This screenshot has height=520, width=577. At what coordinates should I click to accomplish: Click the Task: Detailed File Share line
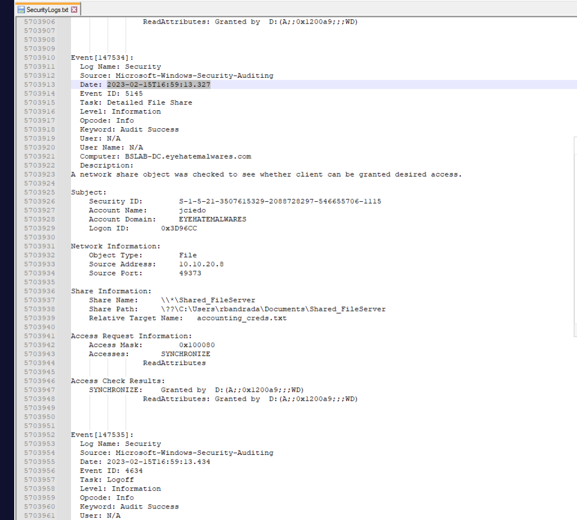pos(136,102)
